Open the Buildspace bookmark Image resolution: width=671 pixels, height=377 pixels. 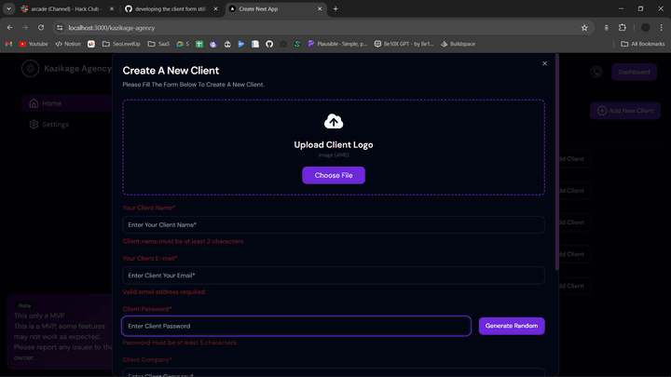click(458, 44)
